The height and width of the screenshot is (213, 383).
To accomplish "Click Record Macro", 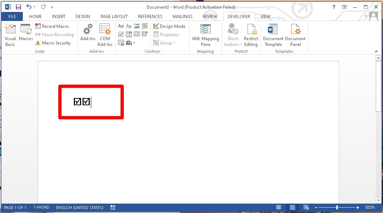I will pos(52,26).
